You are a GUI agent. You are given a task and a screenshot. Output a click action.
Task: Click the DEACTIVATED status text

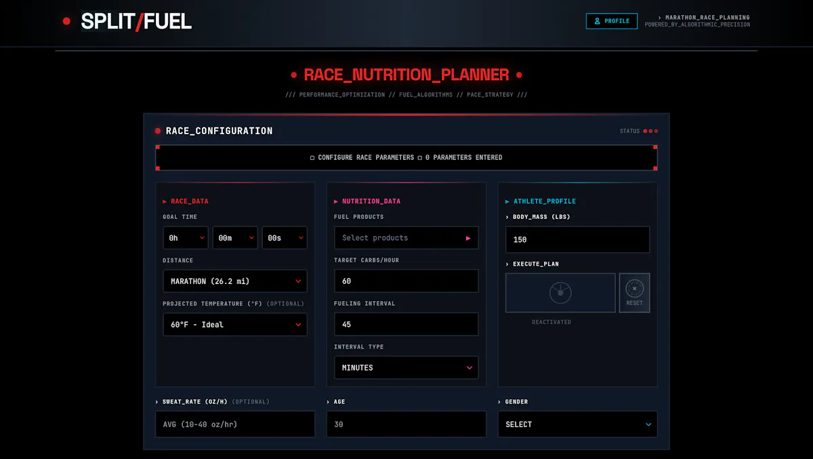coord(551,322)
